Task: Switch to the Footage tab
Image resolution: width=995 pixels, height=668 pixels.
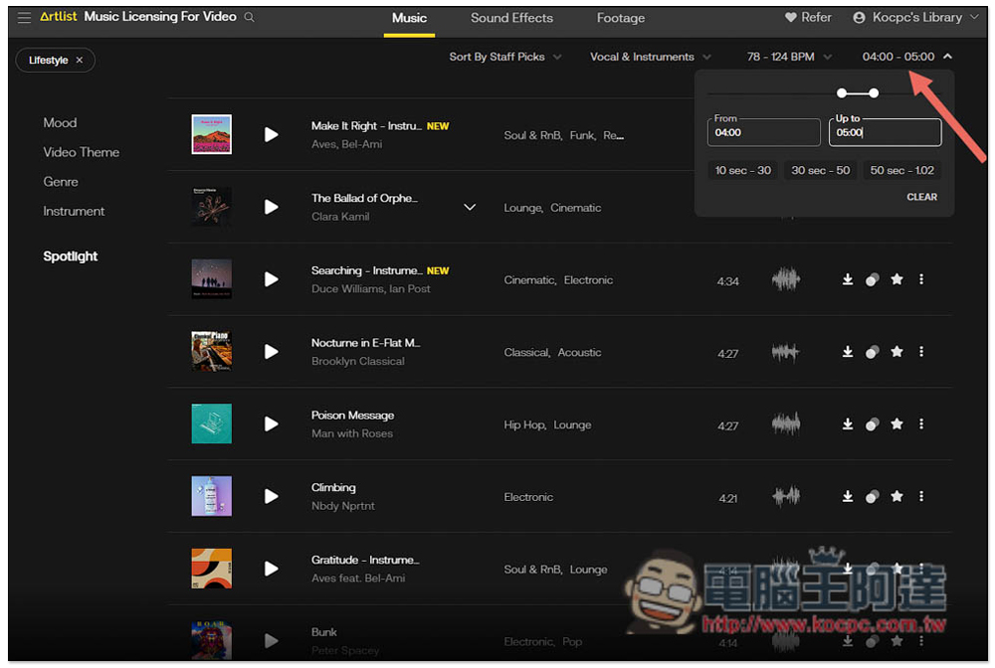Action: (x=621, y=18)
